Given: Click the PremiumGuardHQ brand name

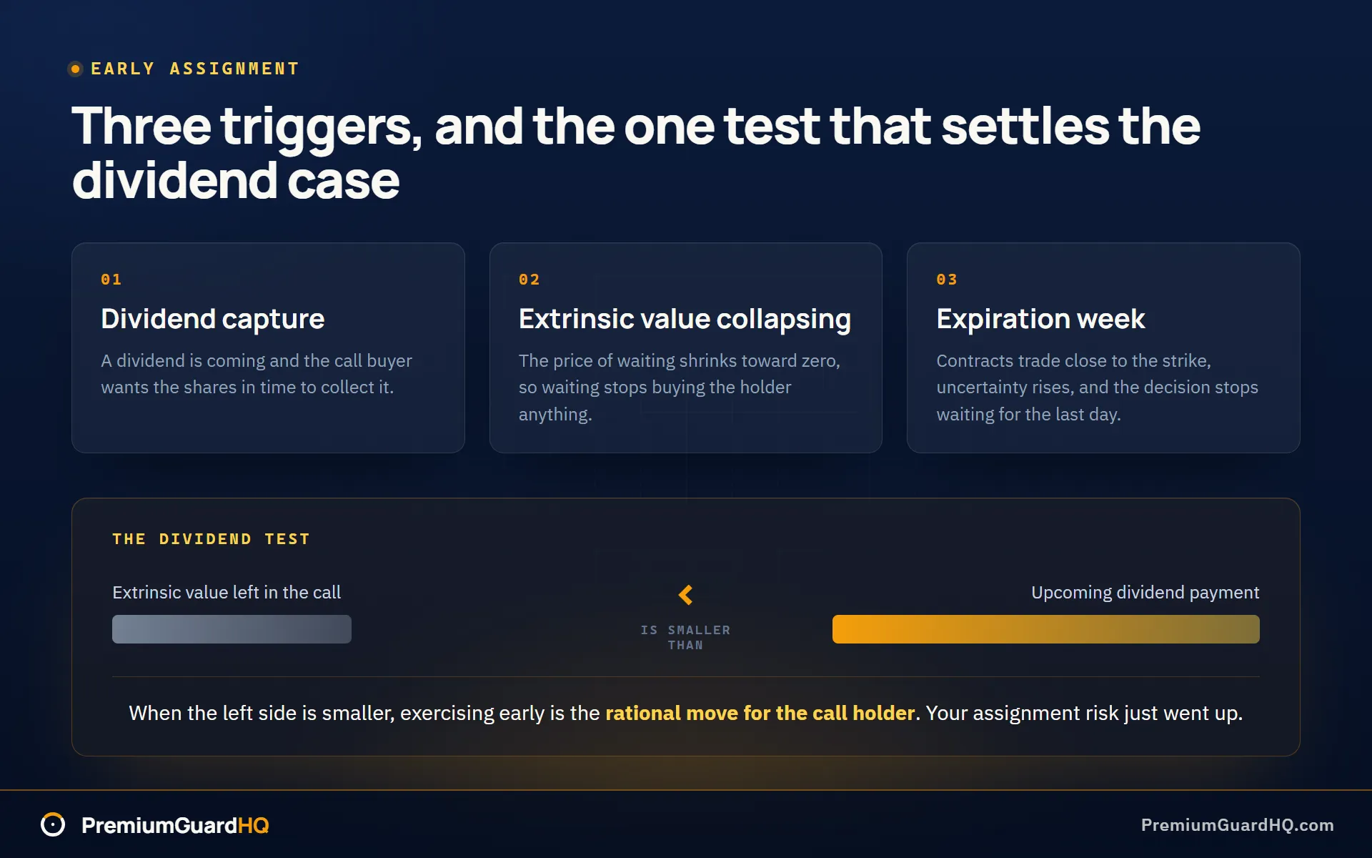Looking at the screenshot, I should coord(175,825).
